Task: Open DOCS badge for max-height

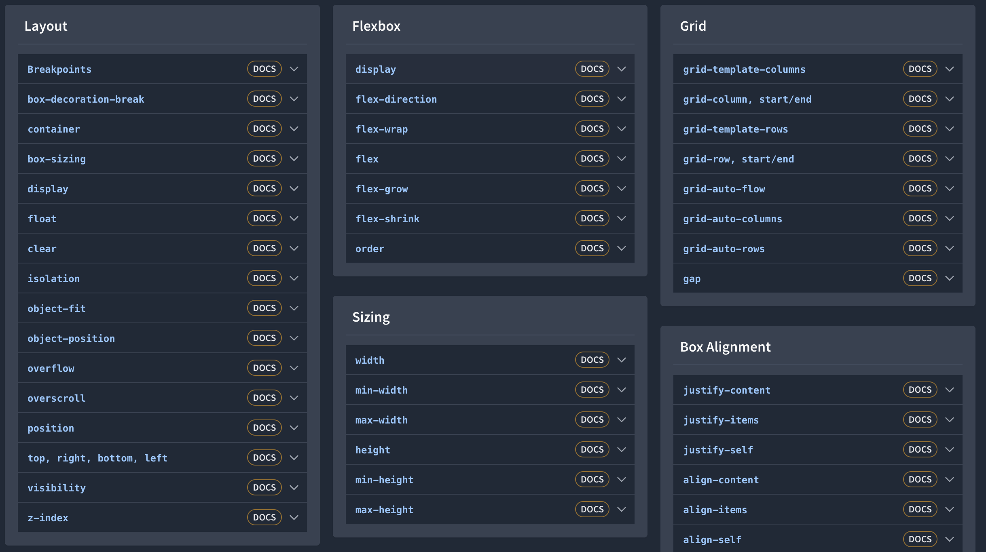Action: 592,510
